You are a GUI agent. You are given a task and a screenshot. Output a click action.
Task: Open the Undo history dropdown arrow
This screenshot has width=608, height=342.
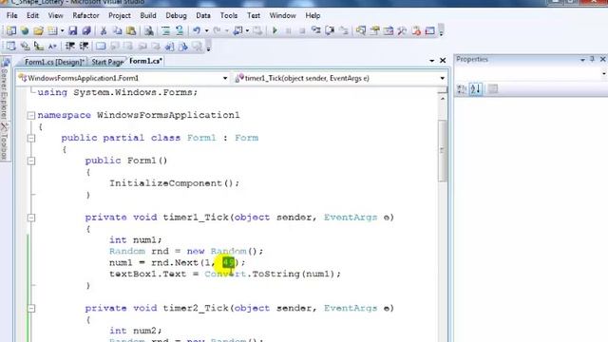[x=206, y=30]
